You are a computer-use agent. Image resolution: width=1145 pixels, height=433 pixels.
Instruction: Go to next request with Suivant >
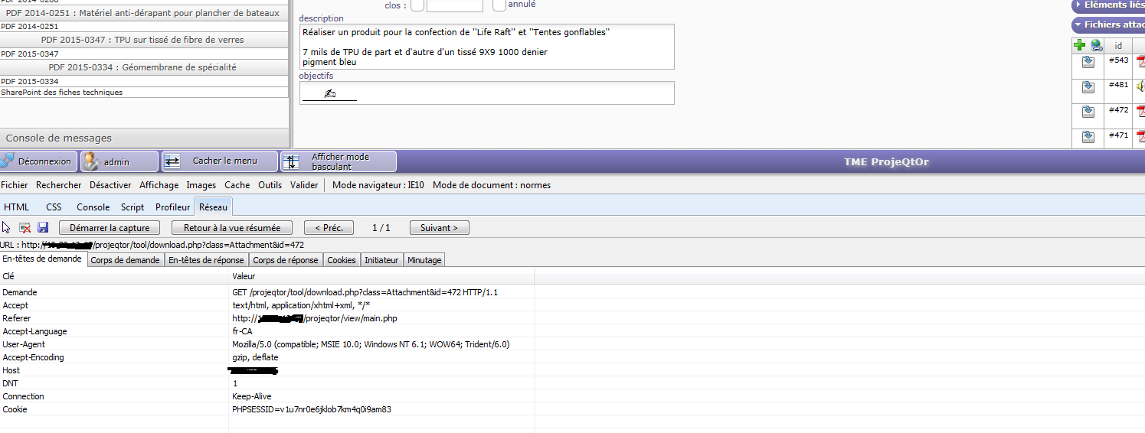tap(440, 228)
